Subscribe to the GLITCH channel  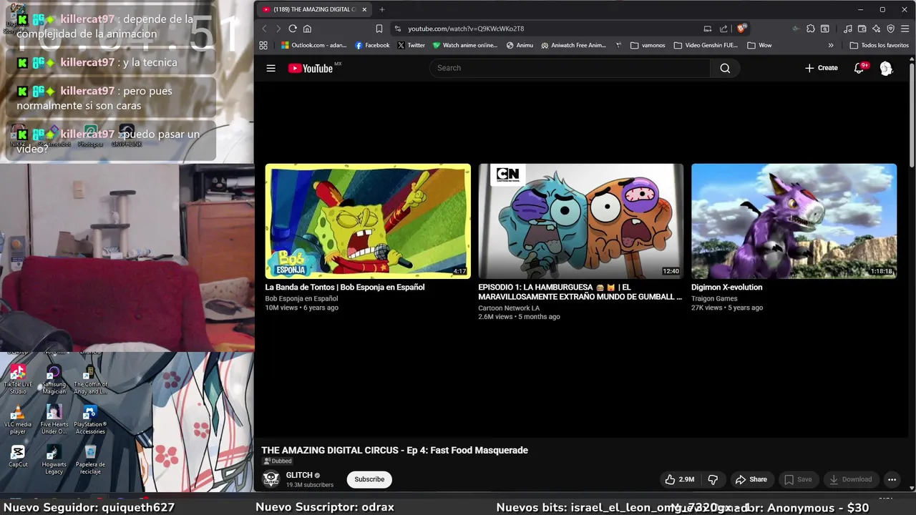(369, 479)
